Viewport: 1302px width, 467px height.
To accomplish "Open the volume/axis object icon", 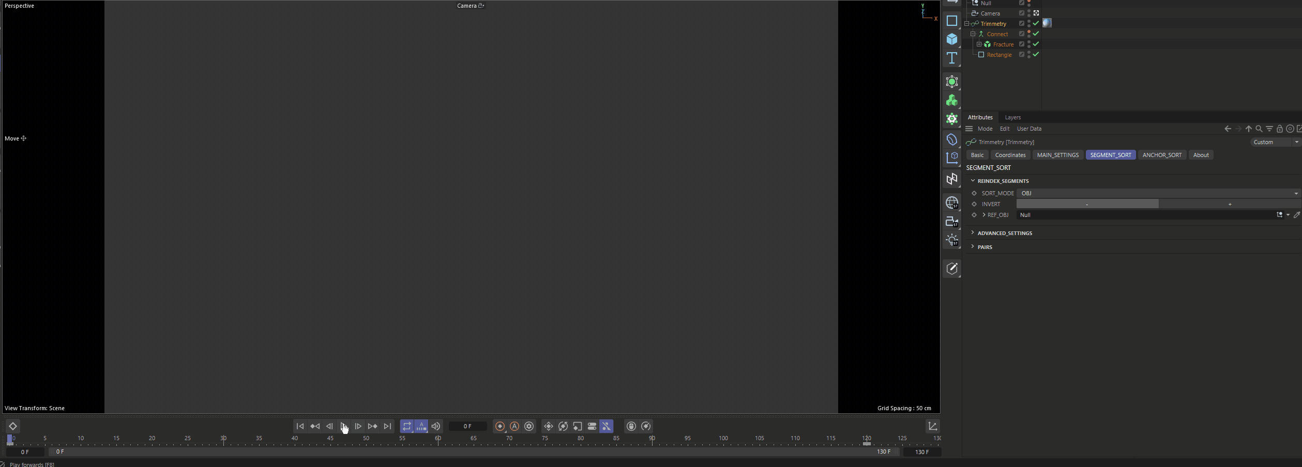I will click(x=952, y=158).
